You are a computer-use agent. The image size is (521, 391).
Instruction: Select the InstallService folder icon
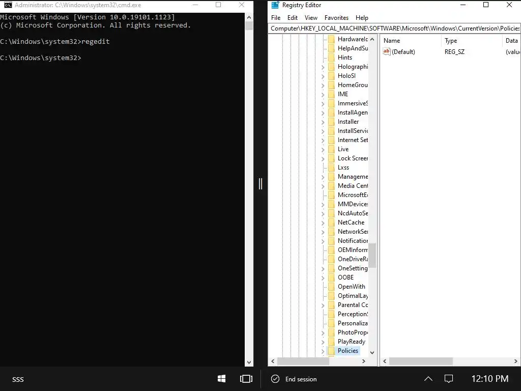[x=331, y=131]
